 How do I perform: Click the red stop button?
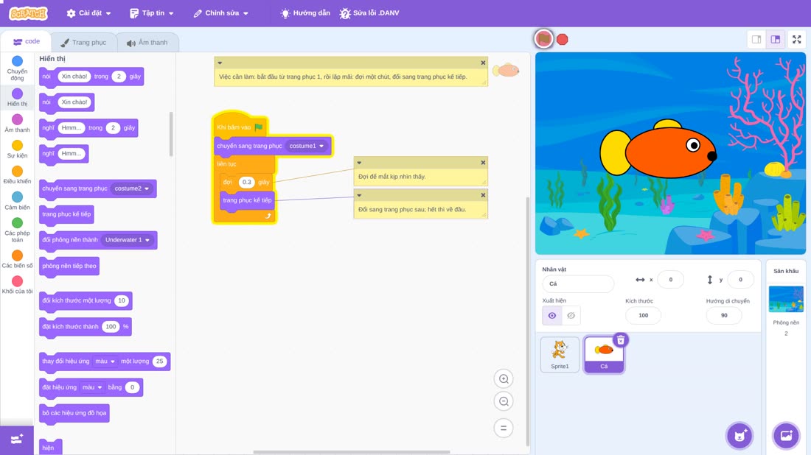[563, 40]
